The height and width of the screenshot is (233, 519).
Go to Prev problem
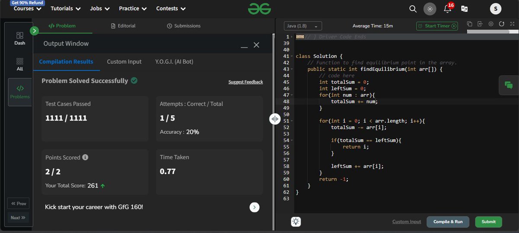coord(19,204)
